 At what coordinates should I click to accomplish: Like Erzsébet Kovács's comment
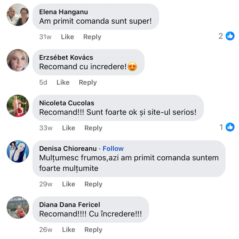(x=63, y=82)
